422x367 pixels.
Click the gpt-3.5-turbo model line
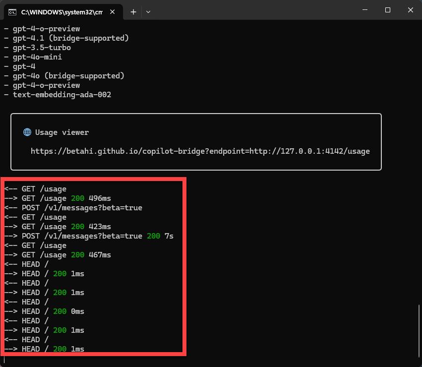(37, 48)
